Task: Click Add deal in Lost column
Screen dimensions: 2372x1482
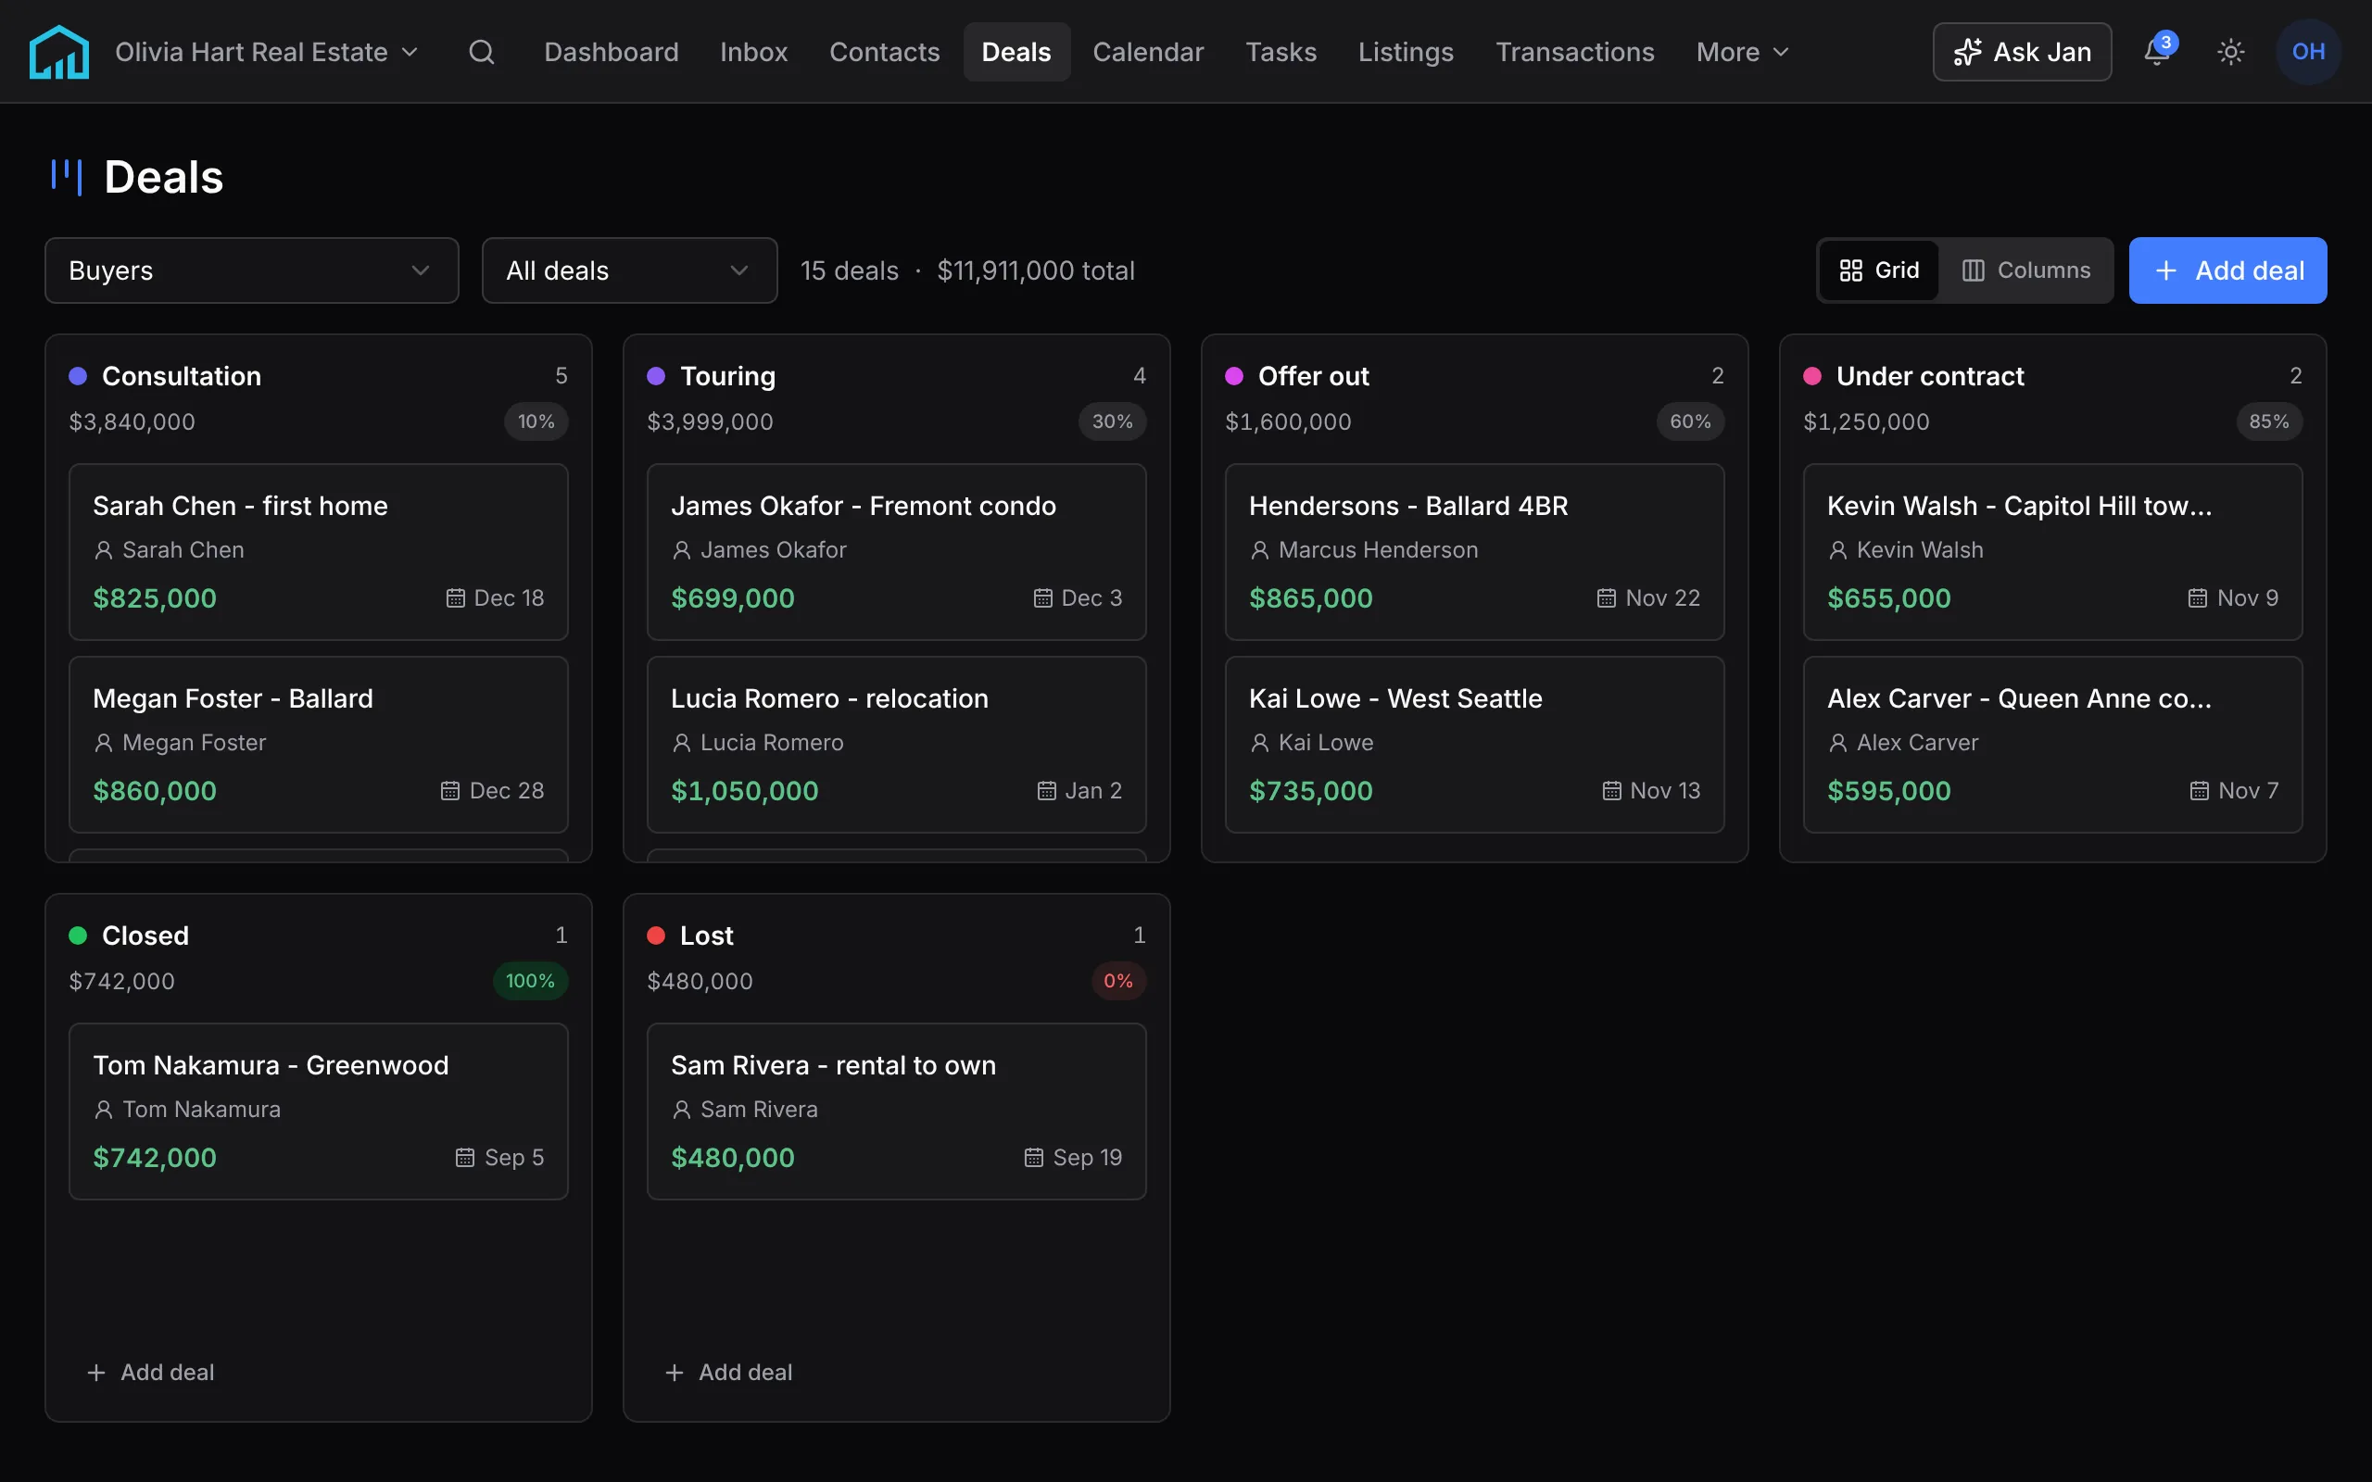Action: point(729,1372)
